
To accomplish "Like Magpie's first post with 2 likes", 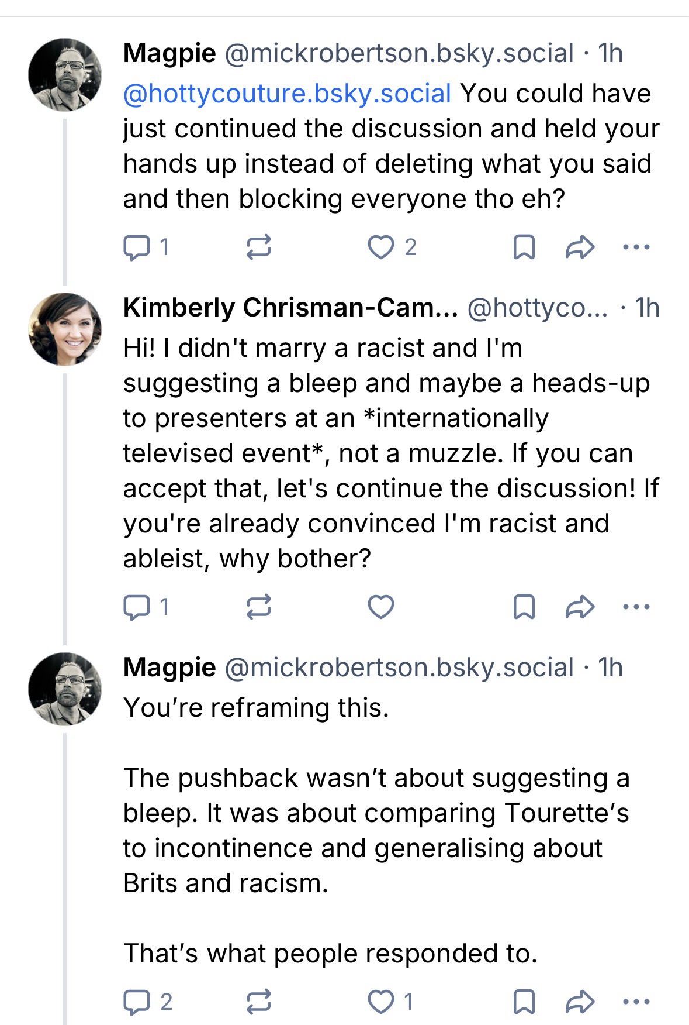I will [381, 247].
